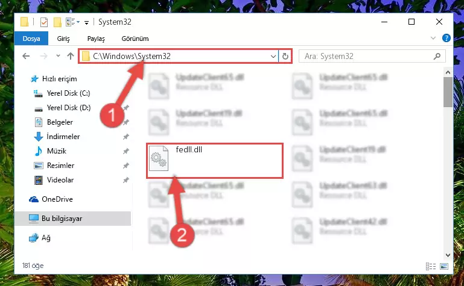
Task: Click the Back navigation arrow
Action: [26, 56]
